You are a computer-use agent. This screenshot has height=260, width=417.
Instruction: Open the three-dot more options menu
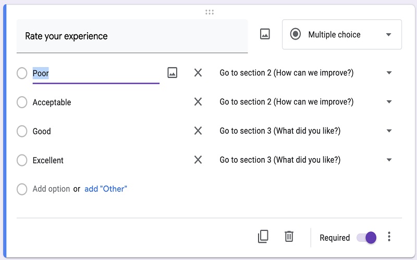(389, 237)
